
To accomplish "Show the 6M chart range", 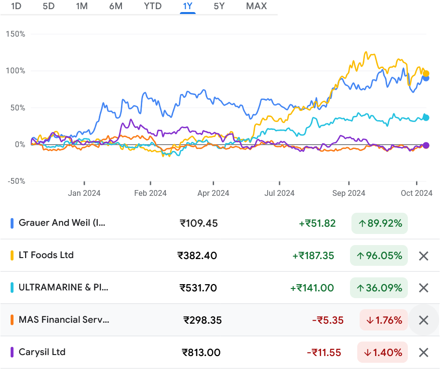I will (116, 6).
